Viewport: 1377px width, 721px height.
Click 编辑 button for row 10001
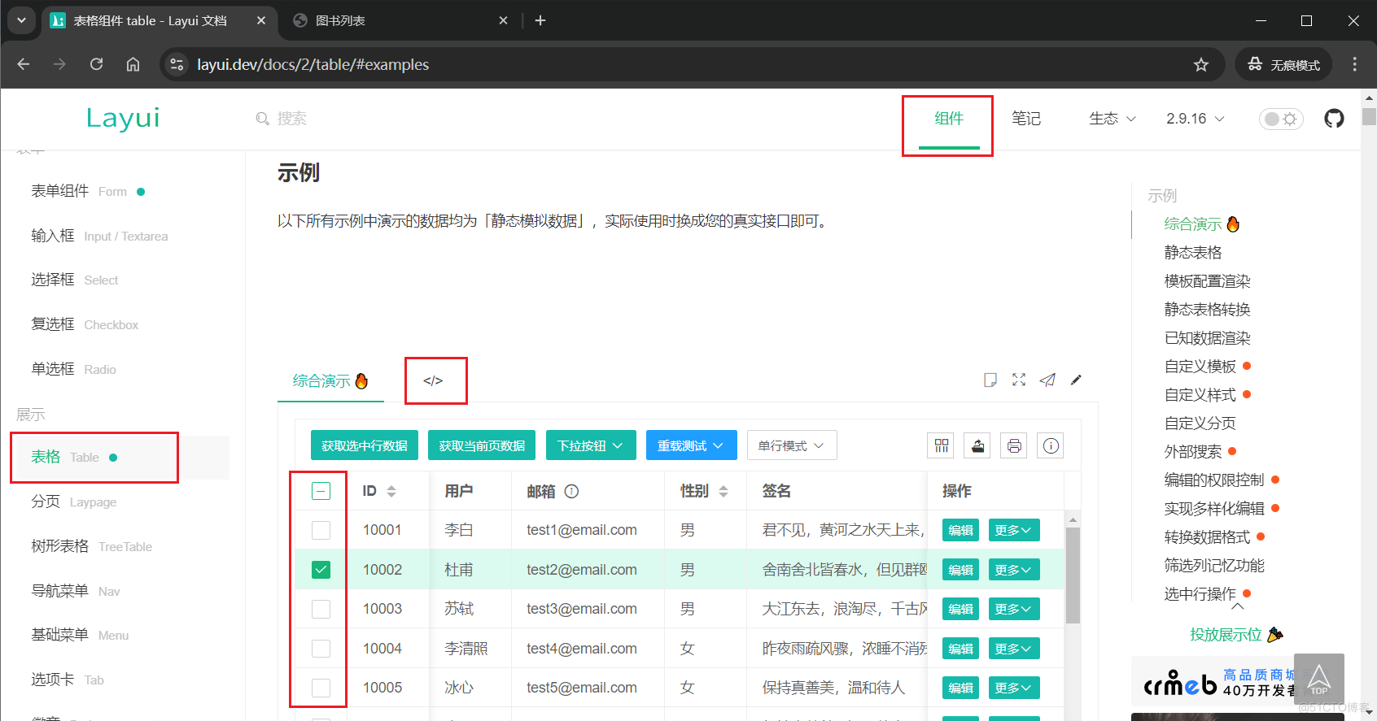[x=960, y=530]
